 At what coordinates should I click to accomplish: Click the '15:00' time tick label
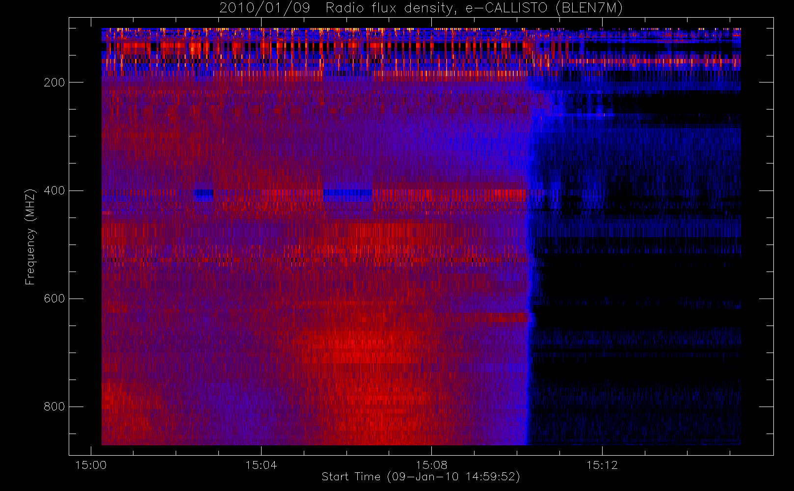[x=91, y=465]
